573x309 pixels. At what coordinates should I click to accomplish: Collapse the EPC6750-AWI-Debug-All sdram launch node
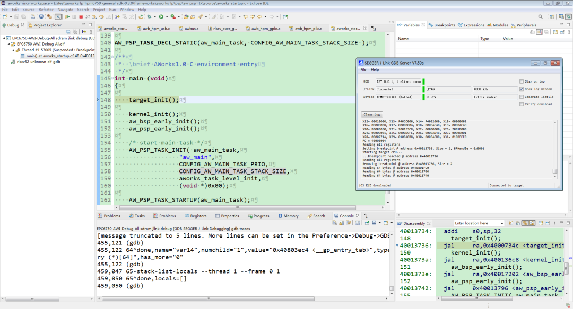tap(3, 38)
